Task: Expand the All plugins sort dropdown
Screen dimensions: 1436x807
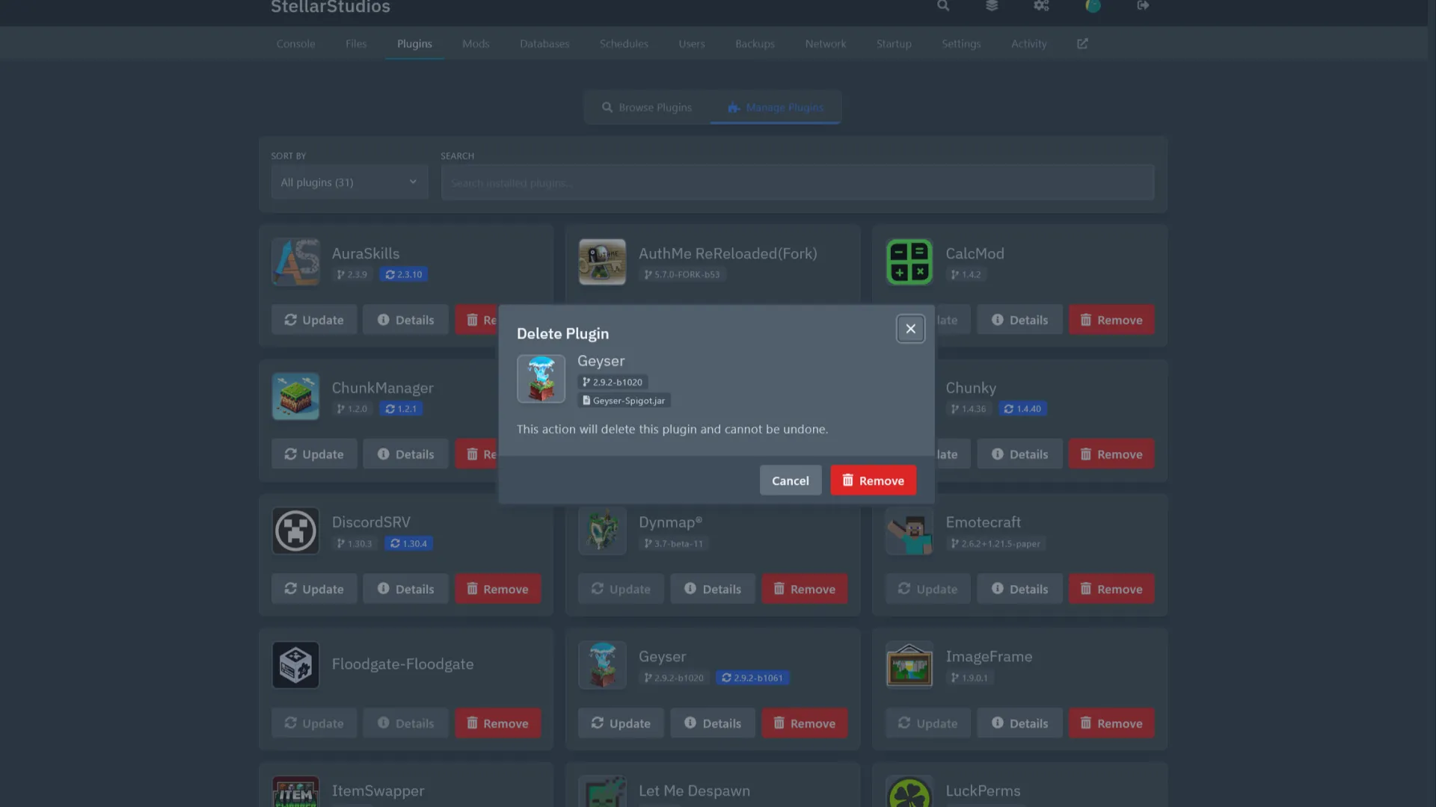Action: [349, 182]
